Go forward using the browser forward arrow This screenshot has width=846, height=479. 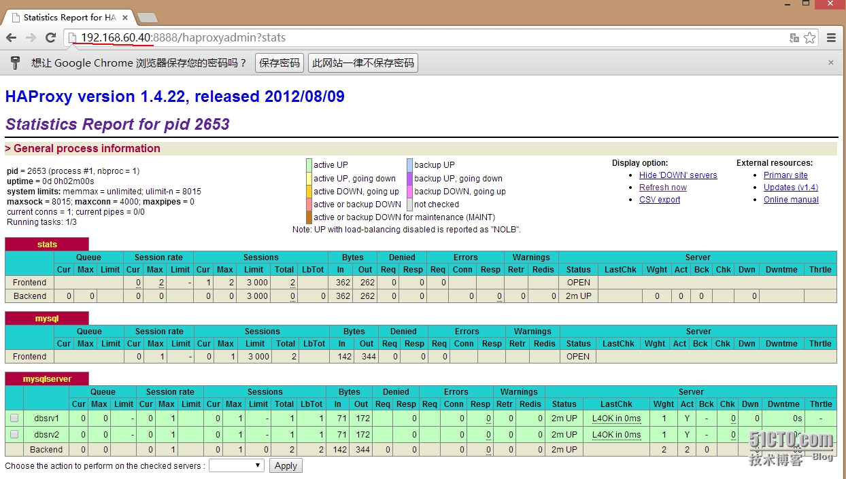31,38
